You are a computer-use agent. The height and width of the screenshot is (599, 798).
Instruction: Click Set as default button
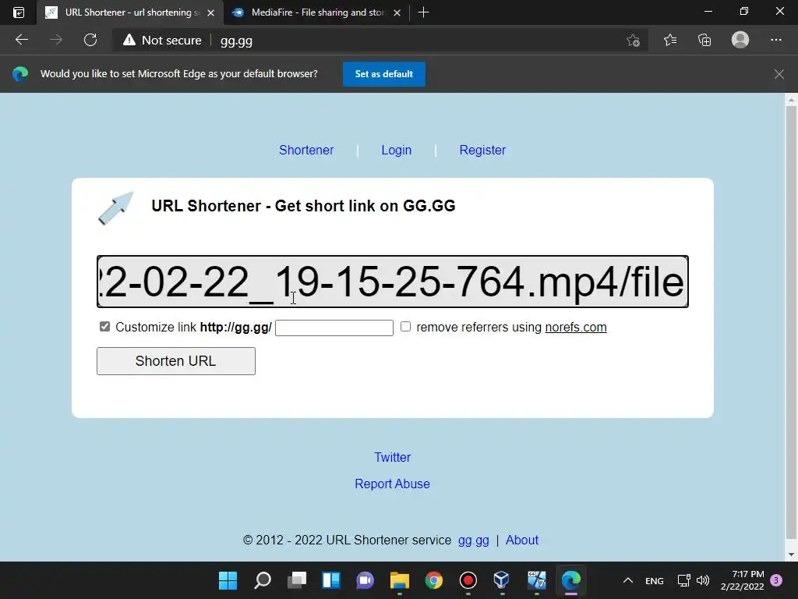pos(383,74)
